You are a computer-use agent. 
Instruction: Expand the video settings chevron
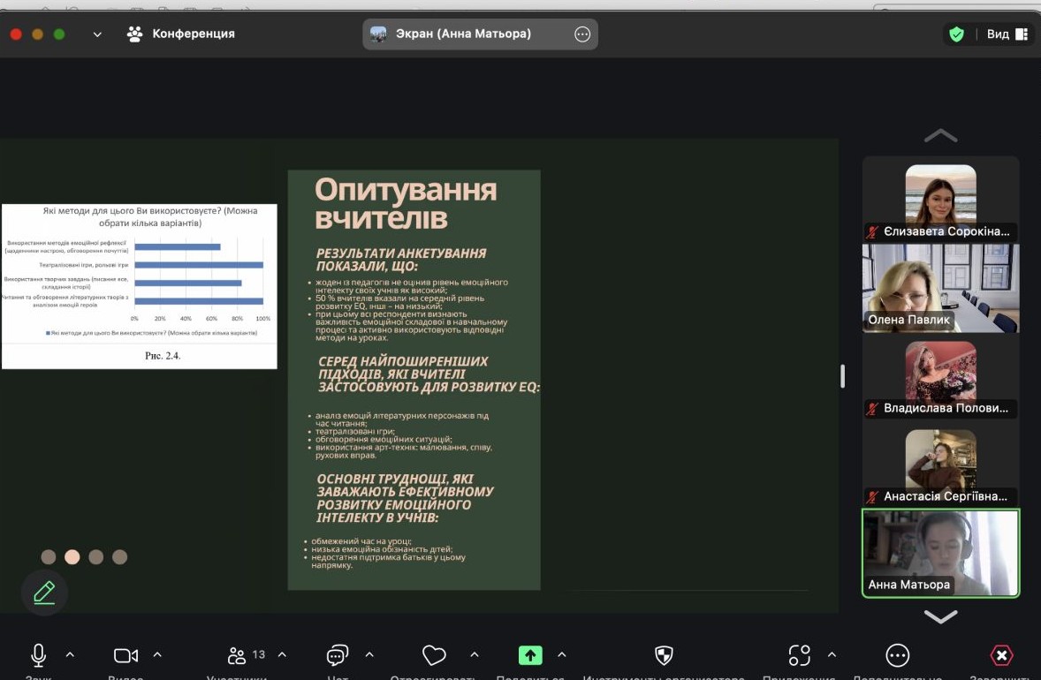(x=156, y=654)
